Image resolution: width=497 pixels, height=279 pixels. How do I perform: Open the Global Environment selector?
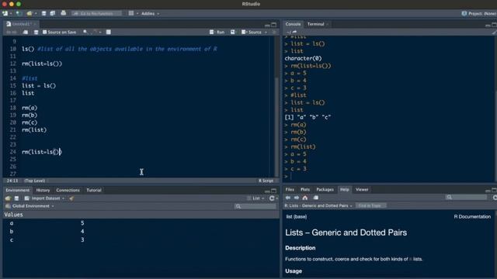click(x=30, y=206)
